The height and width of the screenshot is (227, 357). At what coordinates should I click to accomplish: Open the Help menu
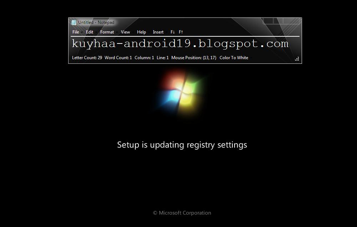point(141,32)
